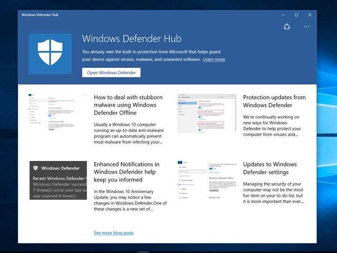337x253 pixels.
Task: Open the See more blog posts link
Action: pos(113,233)
